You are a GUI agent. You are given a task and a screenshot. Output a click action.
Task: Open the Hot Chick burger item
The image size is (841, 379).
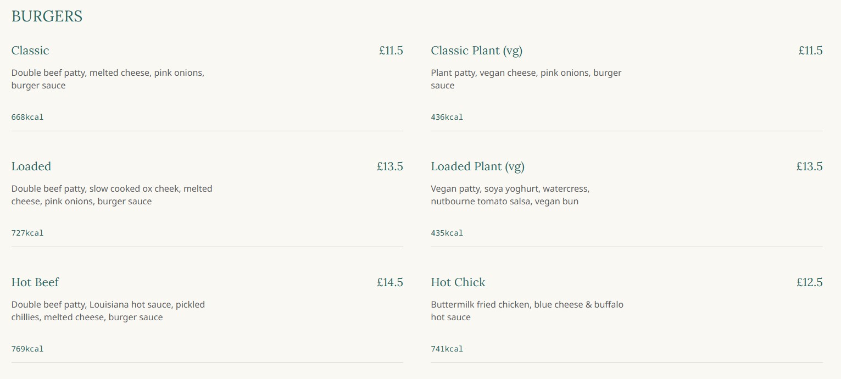pyautogui.click(x=458, y=282)
